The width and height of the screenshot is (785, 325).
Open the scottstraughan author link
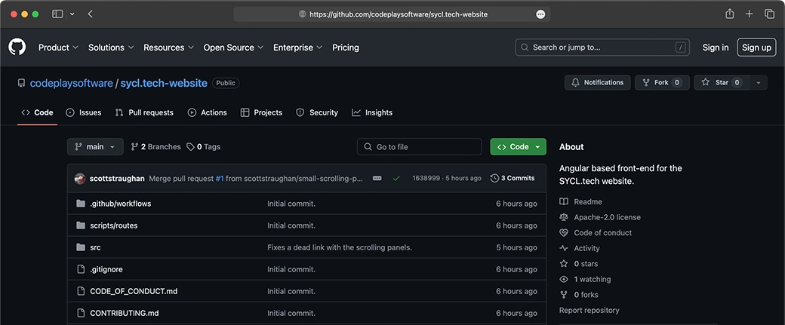click(x=117, y=179)
